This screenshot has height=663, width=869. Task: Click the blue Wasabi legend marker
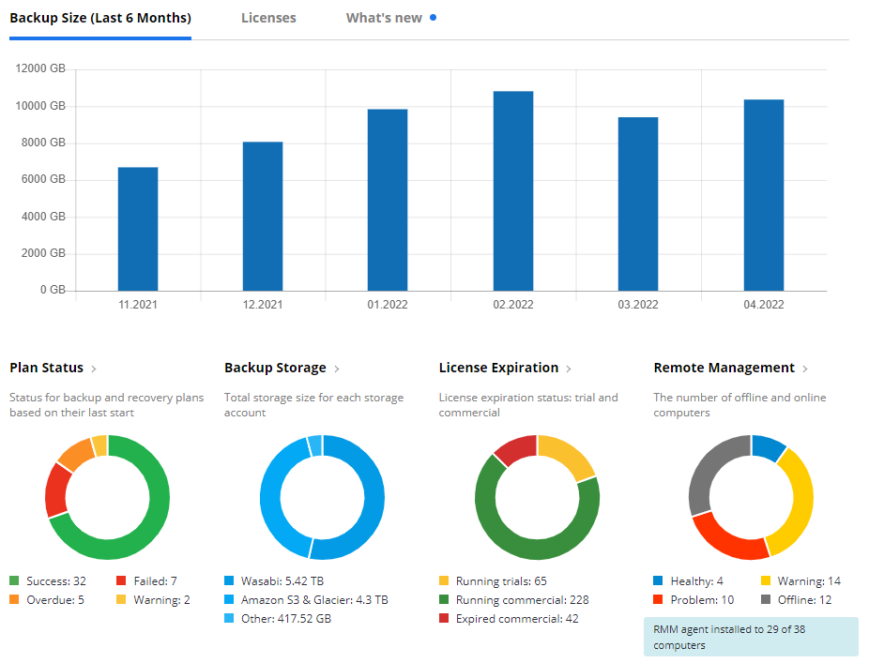click(x=227, y=580)
